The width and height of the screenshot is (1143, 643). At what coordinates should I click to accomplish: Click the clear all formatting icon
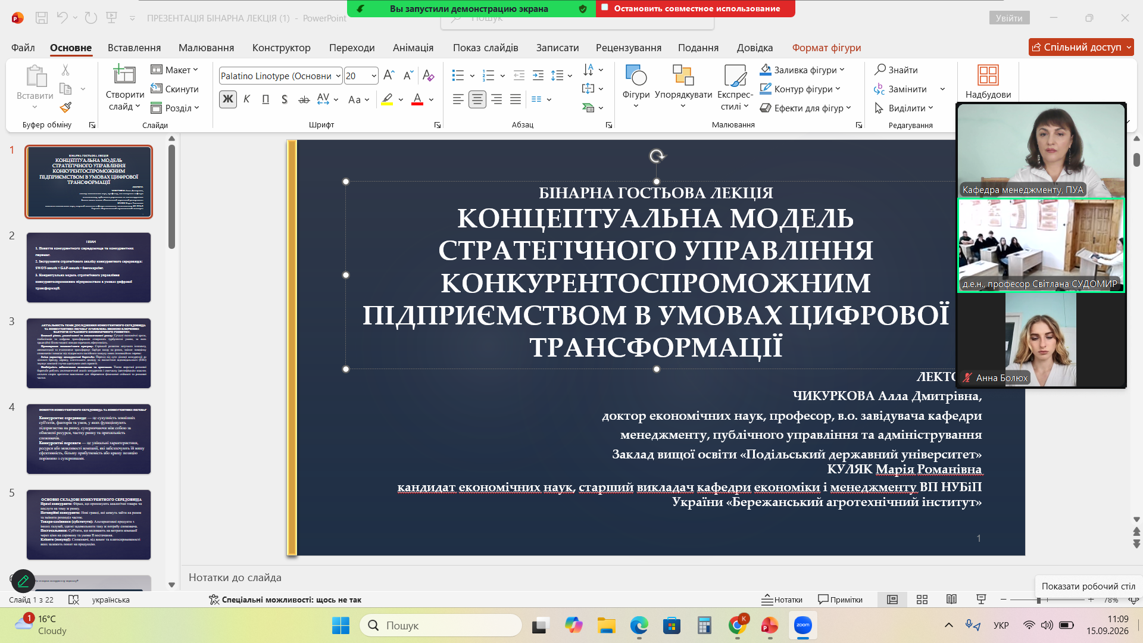[x=428, y=76]
